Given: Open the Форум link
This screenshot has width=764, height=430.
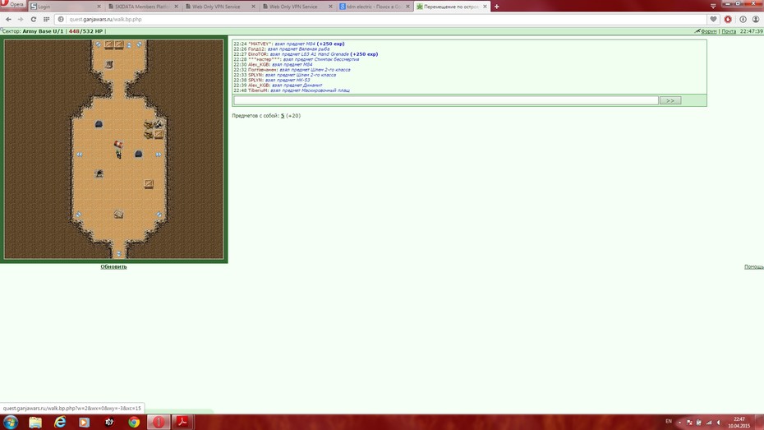Looking at the screenshot, I should click(x=708, y=31).
